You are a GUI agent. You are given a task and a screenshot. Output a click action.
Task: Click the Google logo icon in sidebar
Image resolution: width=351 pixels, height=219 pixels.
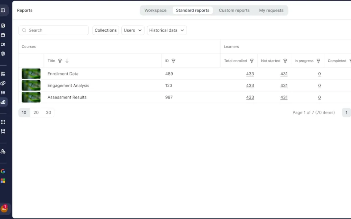click(x=3, y=171)
